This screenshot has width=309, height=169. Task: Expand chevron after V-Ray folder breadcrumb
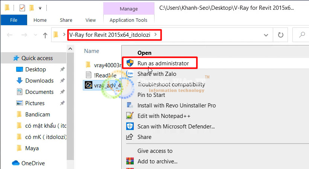(156, 35)
